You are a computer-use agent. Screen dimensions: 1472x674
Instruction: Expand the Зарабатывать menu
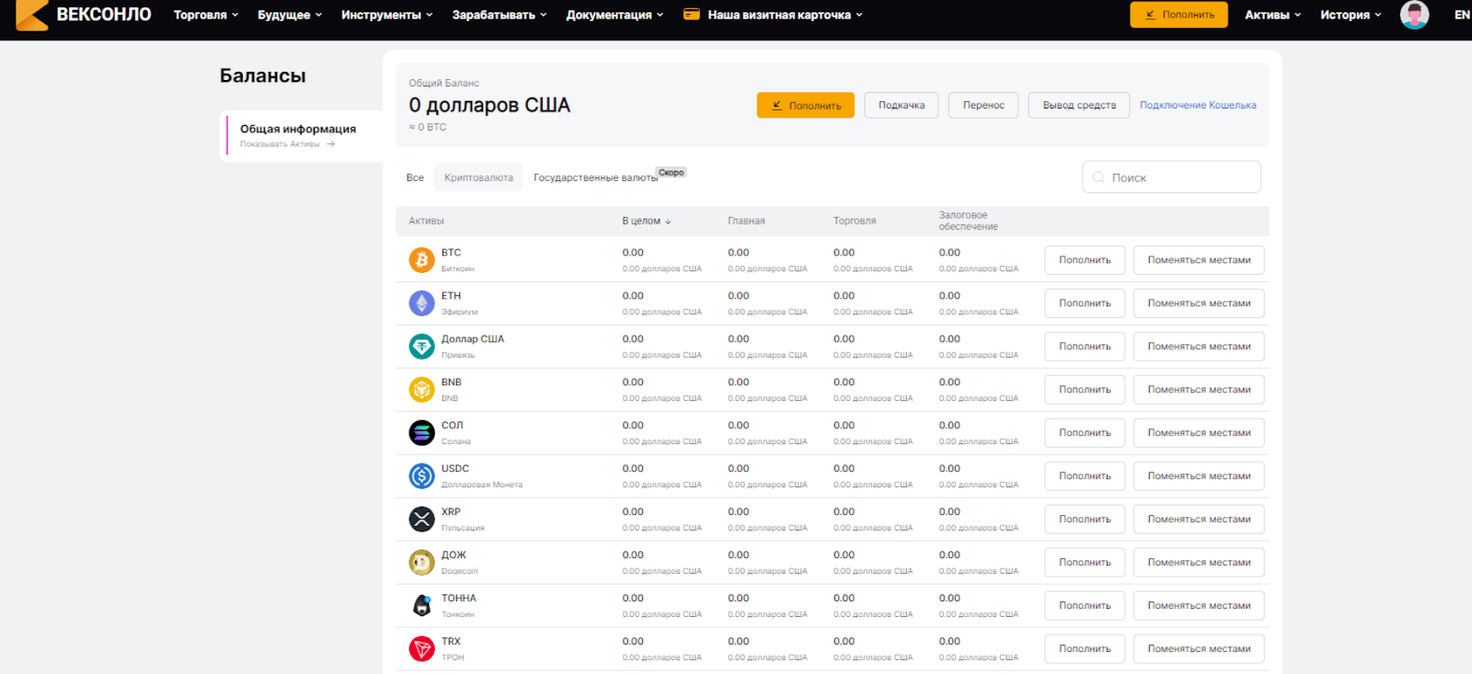[500, 15]
